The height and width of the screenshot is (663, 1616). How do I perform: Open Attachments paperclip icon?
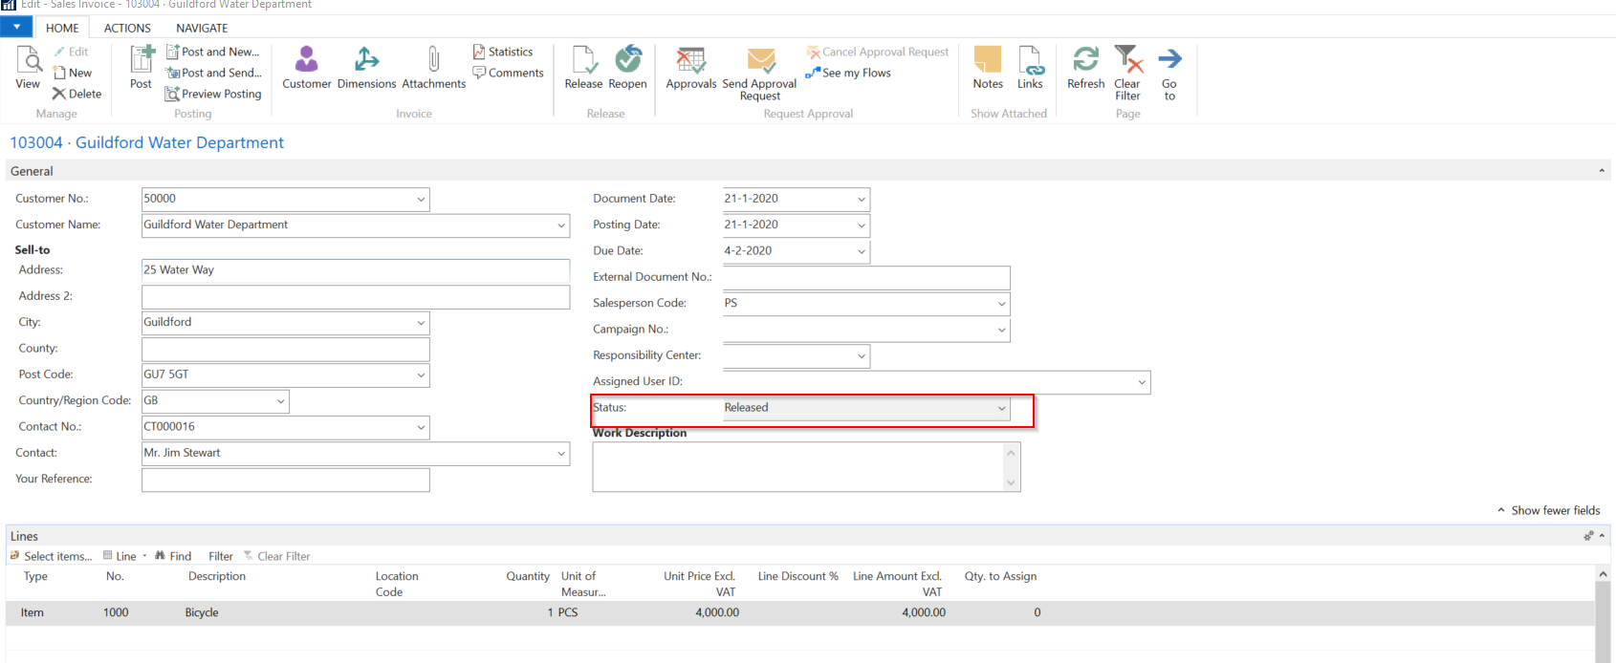tap(433, 61)
